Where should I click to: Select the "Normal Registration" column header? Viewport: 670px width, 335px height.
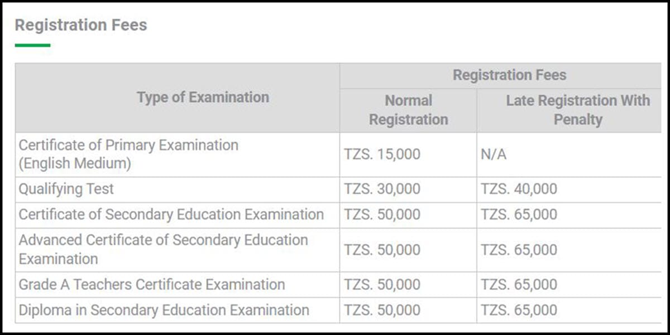click(x=408, y=110)
